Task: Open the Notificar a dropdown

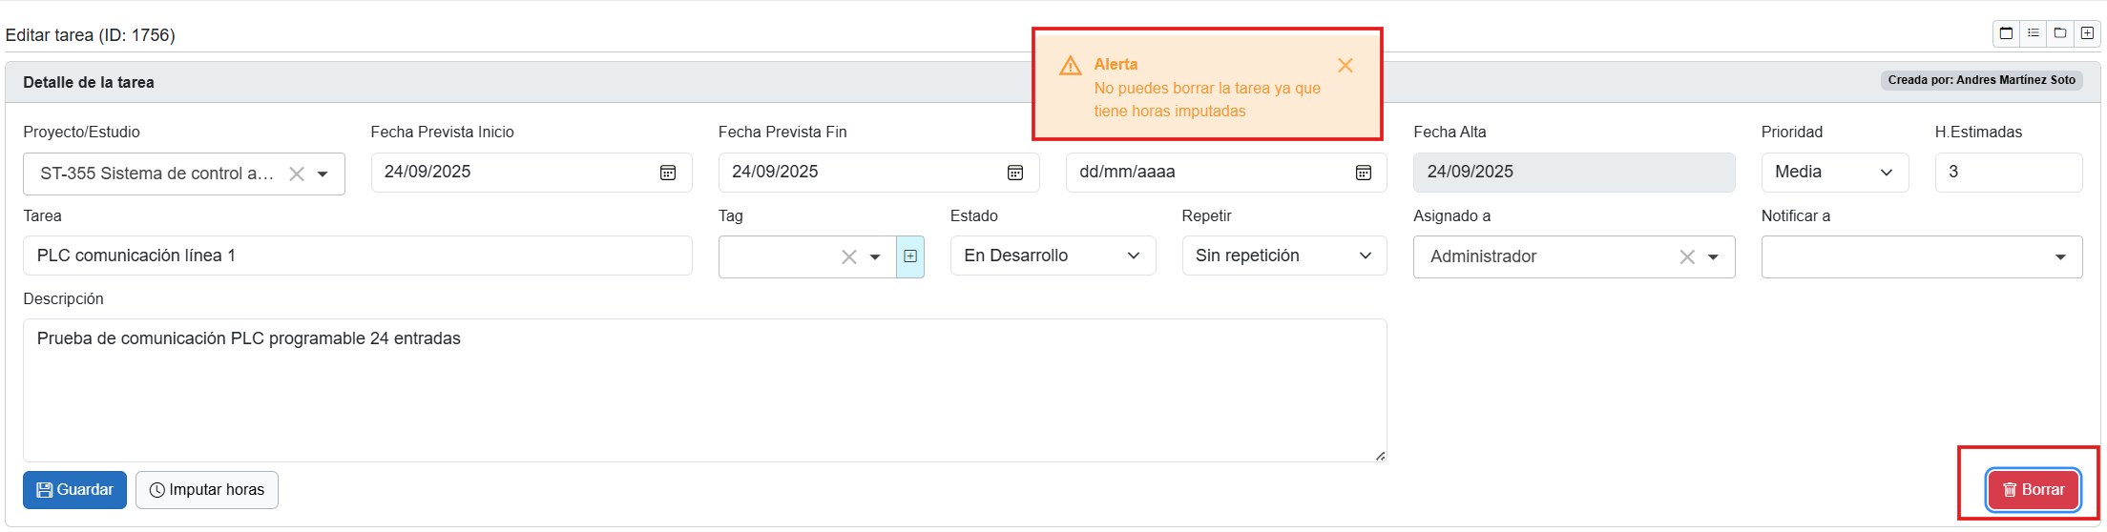Action: tap(1921, 257)
